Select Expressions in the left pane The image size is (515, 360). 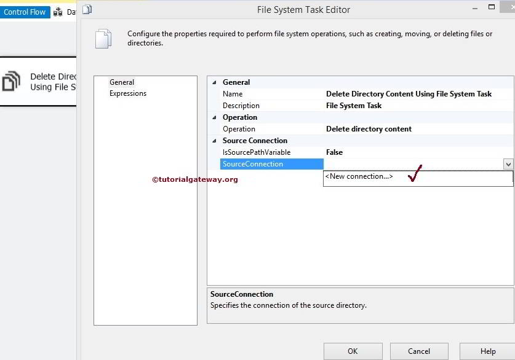tap(128, 93)
